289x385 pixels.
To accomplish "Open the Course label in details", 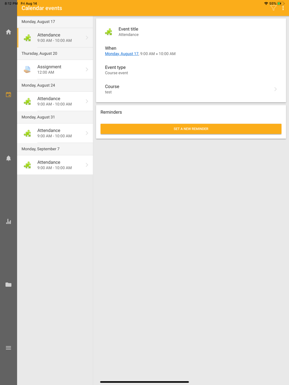I will pyautogui.click(x=112, y=87).
